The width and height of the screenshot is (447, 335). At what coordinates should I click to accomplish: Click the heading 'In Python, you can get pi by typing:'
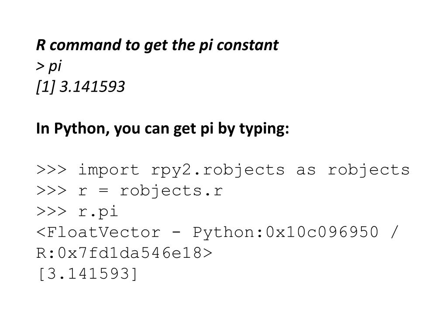162,129
